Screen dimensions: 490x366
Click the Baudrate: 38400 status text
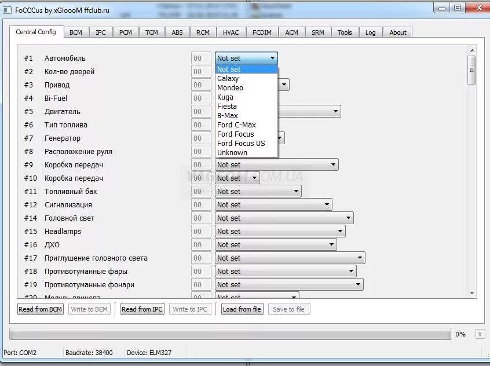(89, 353)
